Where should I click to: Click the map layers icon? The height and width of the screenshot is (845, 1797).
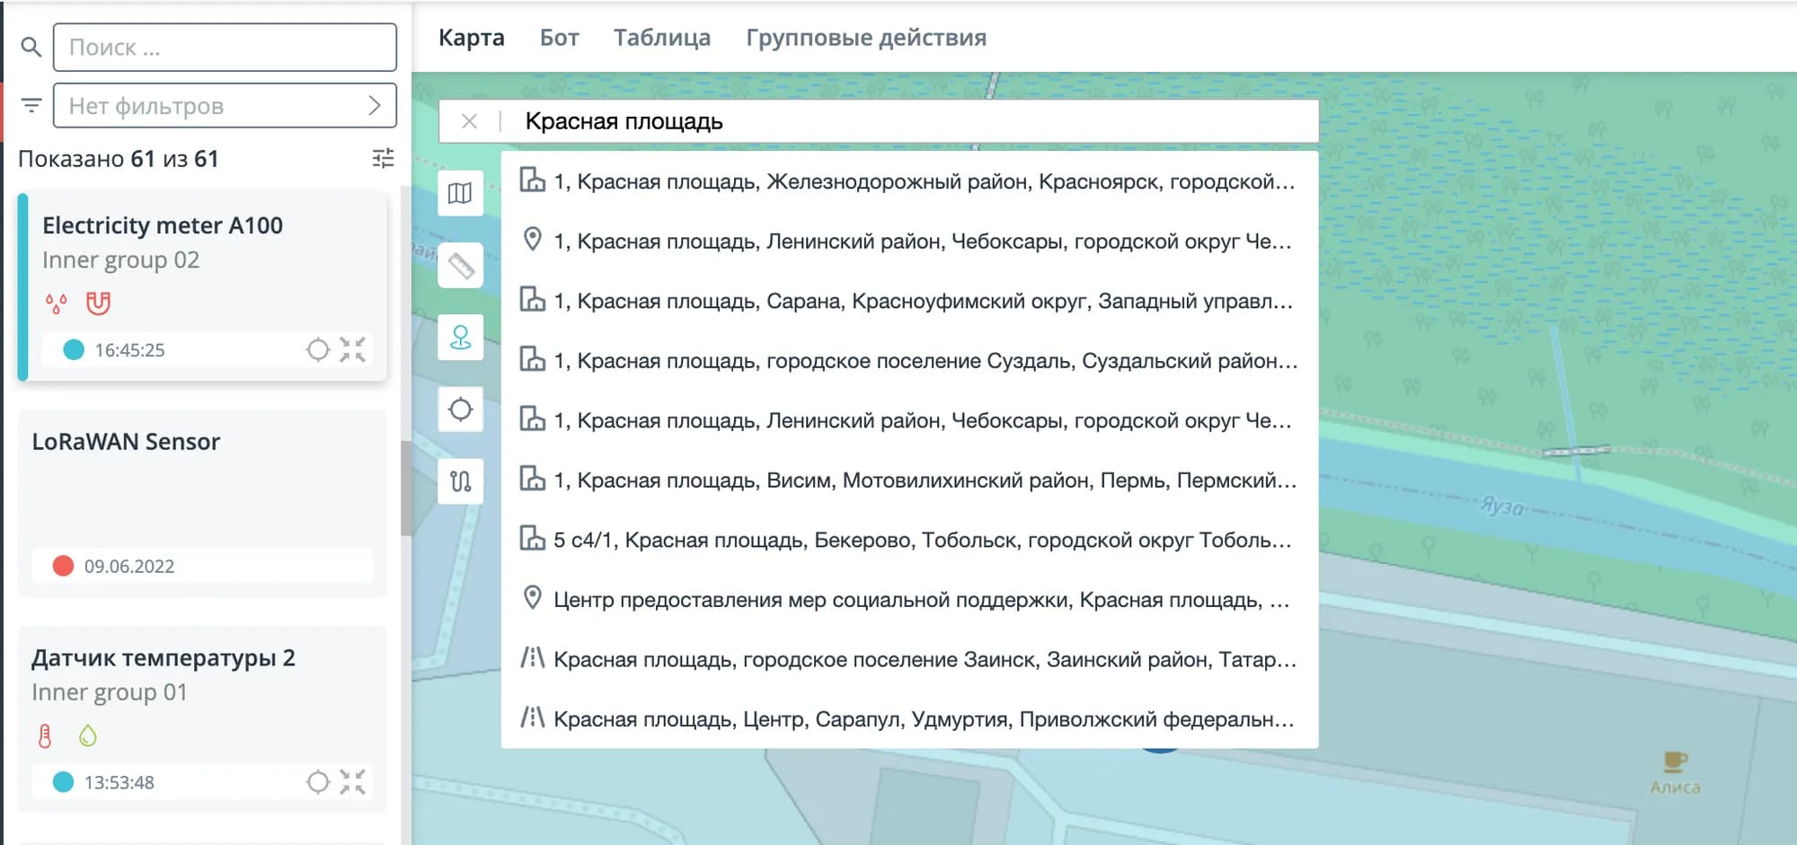coord(460,193)
